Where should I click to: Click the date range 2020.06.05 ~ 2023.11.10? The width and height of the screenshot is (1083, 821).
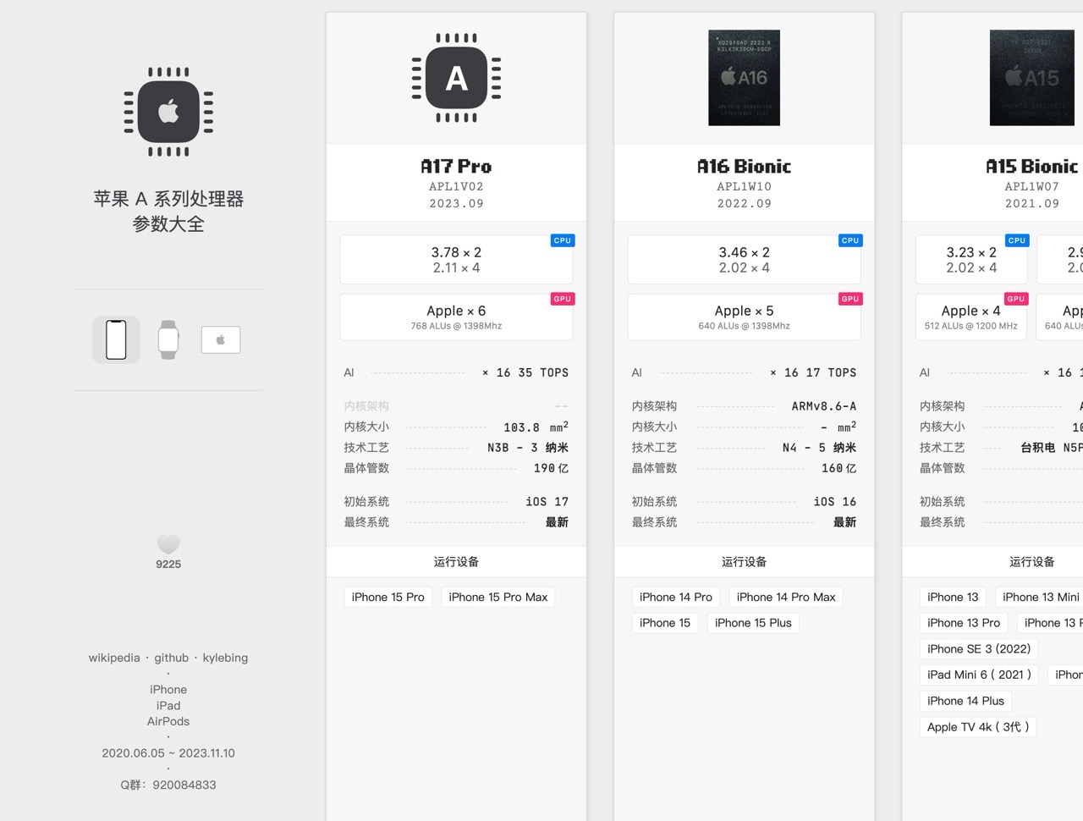(168, 753)
